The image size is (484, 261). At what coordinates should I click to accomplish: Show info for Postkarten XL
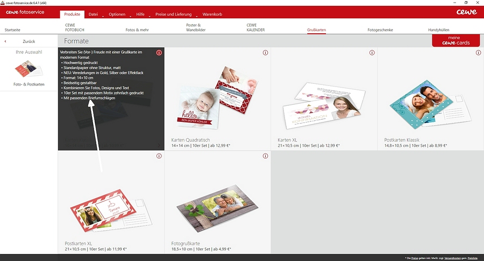tap(159, 156)
